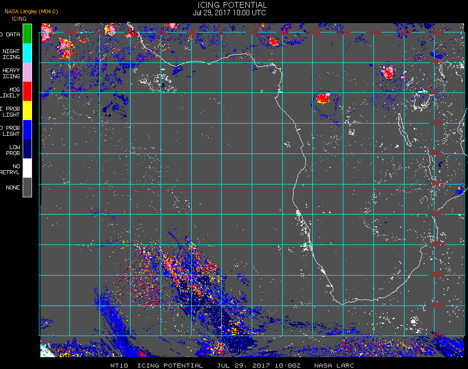This screenshot has width=468, height=369.
Task: Click the white NO RETRVL legend swatch
Action: pyautogui.click(x=27, y=168)
